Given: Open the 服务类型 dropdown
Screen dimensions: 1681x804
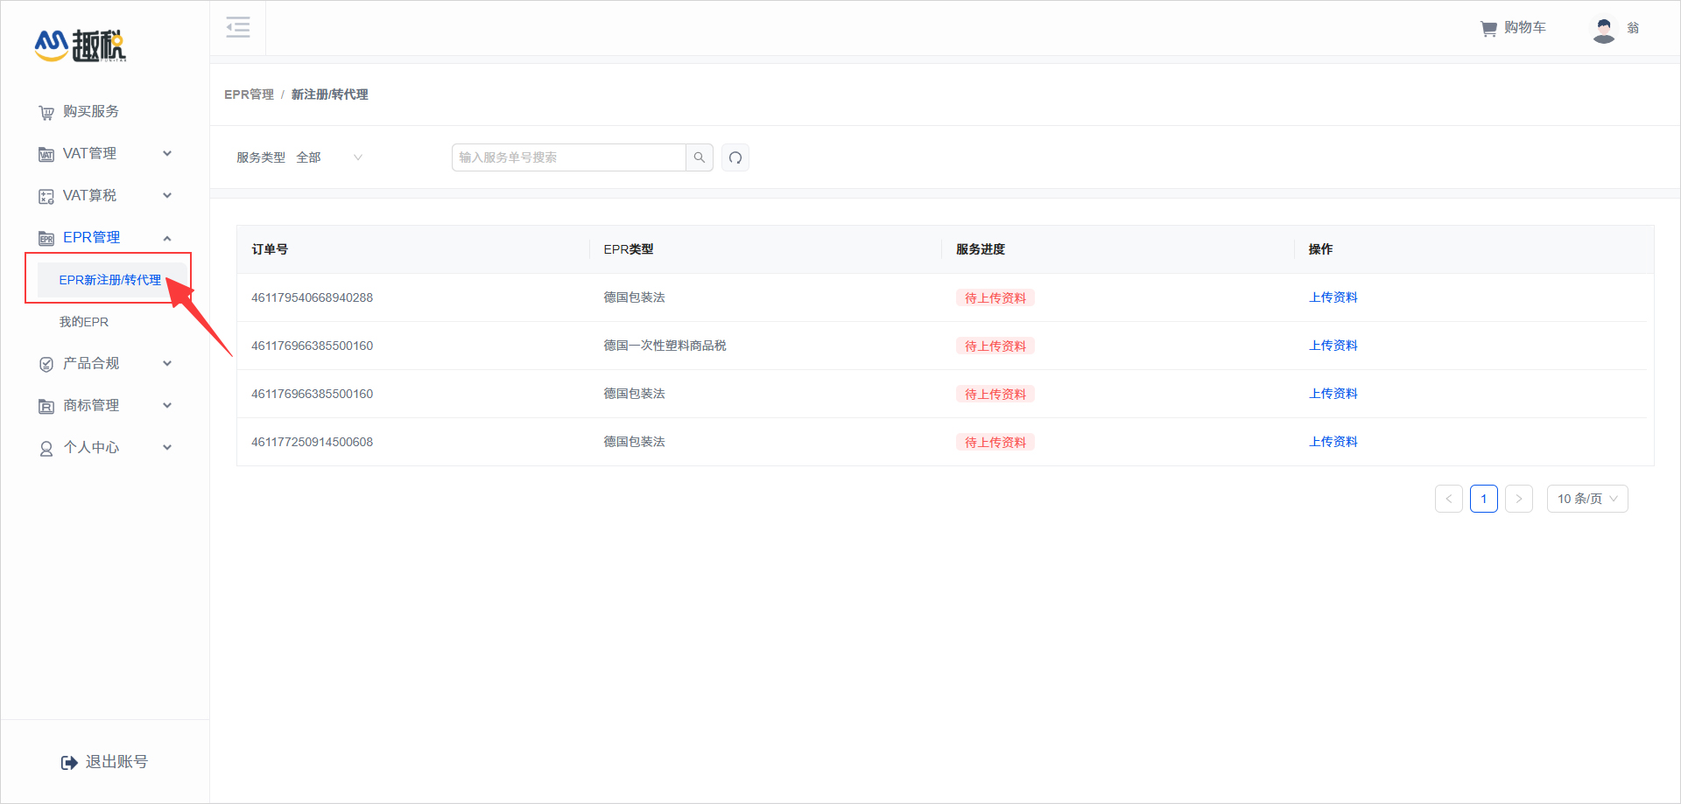Looking at the screenshot, I should coord(328,157).
